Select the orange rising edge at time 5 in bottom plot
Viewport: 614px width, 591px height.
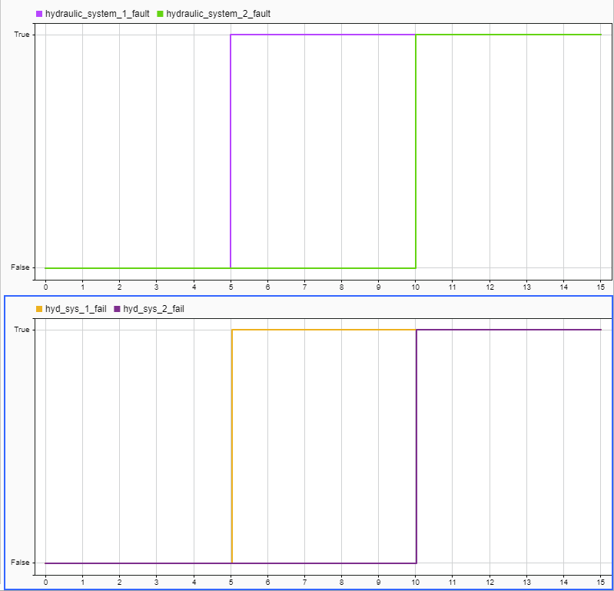232,447
